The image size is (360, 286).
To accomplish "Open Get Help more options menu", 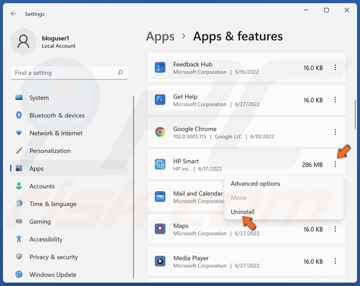I will pos(335,100).
